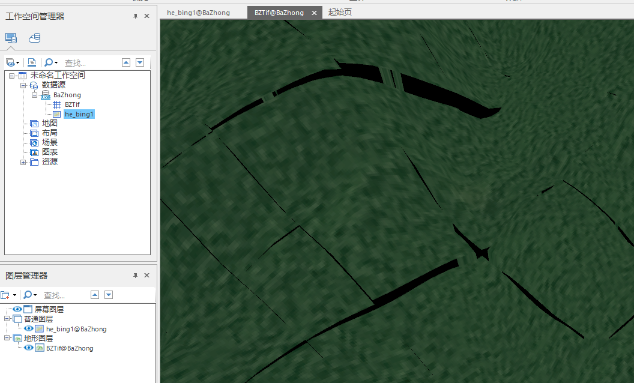Viewport: 634px width, 383px height.
Task: Open the search options arrow in workspace manager
Action: tap(56, 62)
